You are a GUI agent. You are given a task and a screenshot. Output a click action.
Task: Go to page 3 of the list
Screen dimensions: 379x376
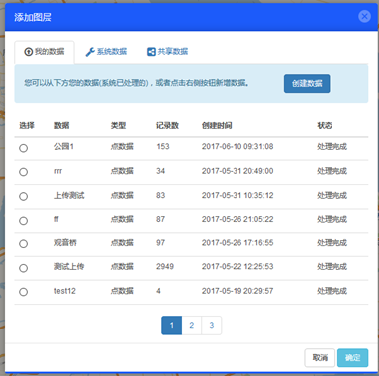coord(212,326)
